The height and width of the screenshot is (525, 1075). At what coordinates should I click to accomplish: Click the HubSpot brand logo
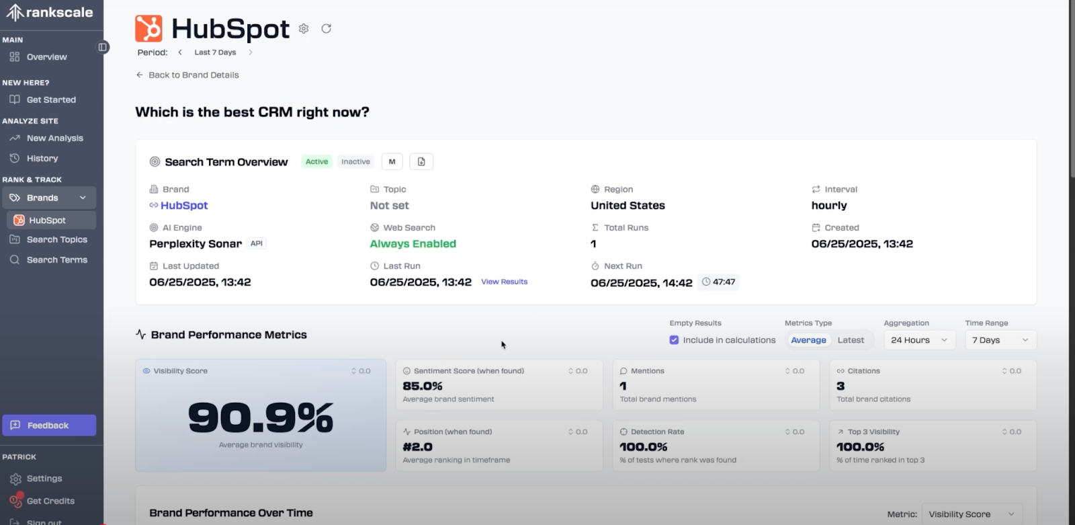pos(148,28)
